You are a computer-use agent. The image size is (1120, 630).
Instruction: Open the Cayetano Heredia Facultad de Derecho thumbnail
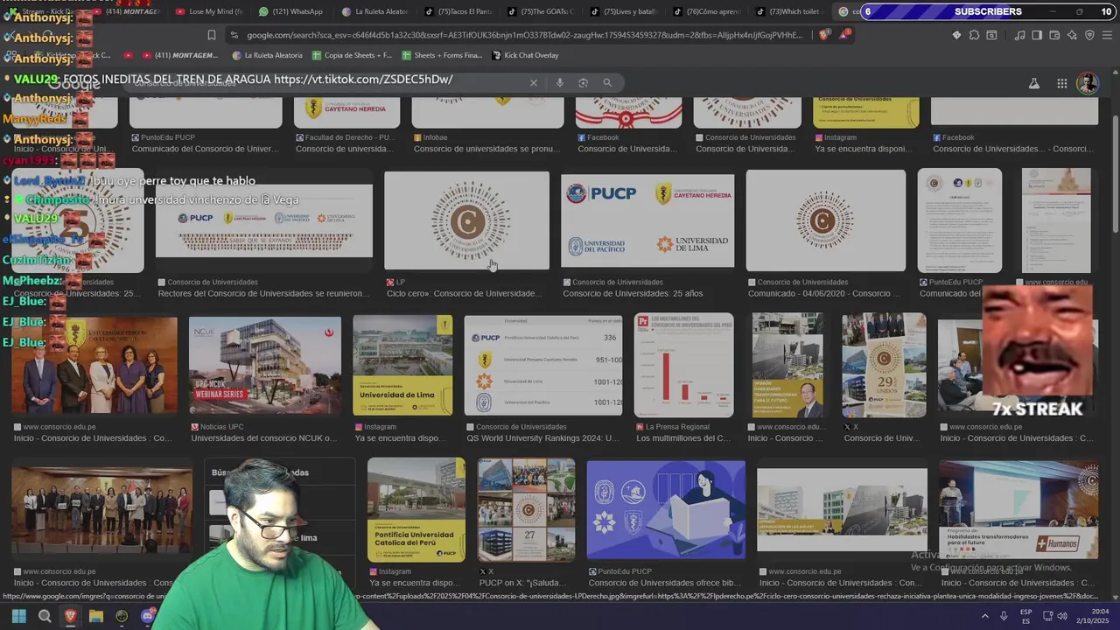coord(346,114)
